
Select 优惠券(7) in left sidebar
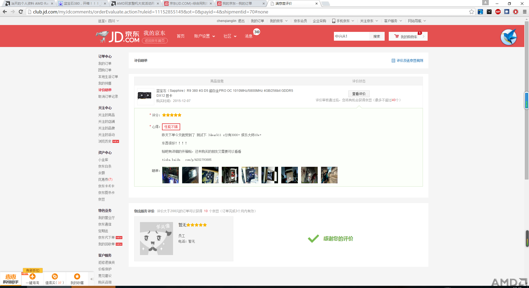pyautogui.click(x=105, y=179)
